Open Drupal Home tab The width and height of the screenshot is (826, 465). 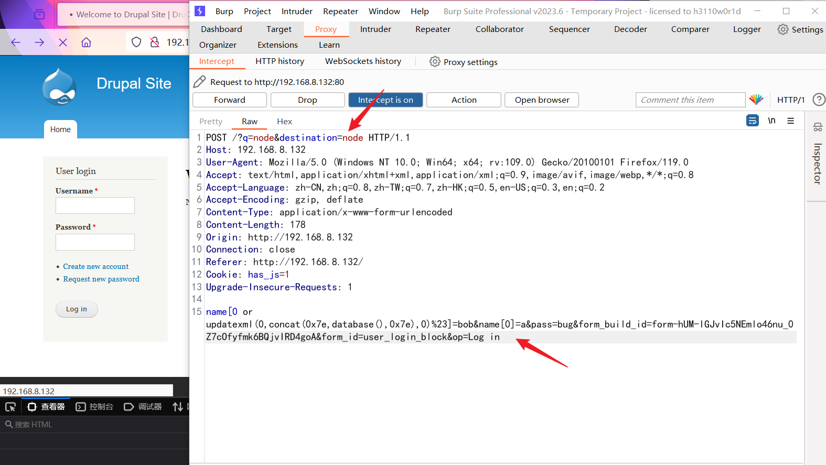60,129
